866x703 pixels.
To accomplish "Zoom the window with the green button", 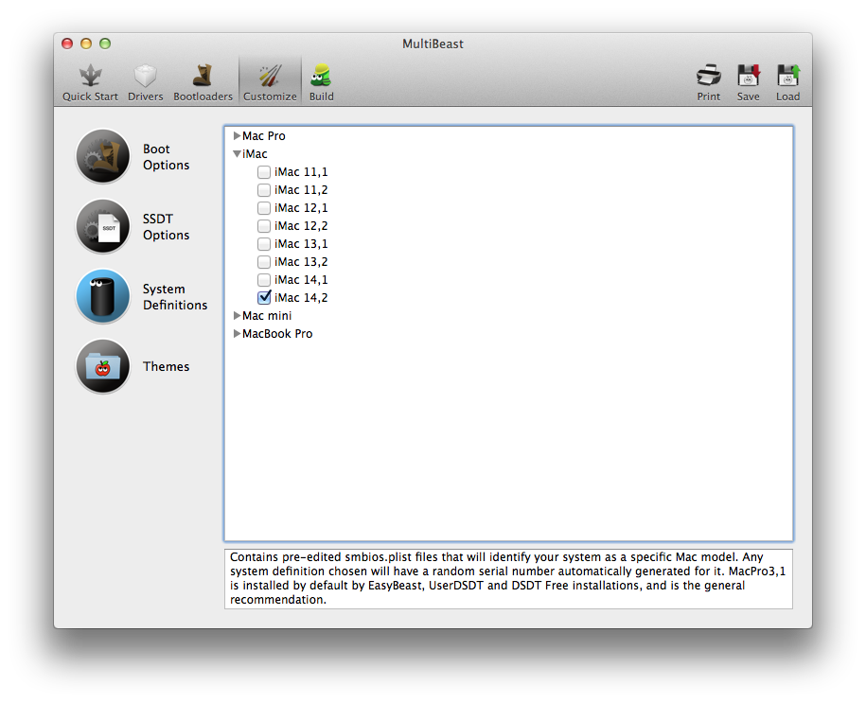I will point(105,44).
